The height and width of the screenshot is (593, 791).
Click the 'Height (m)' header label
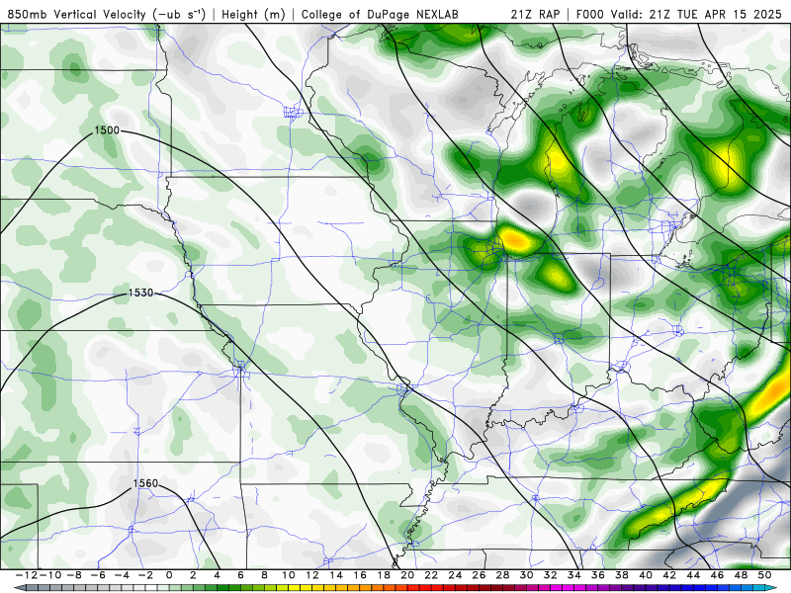(253, 14)
